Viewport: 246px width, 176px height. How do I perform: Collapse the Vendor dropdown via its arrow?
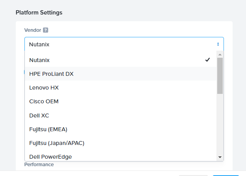(218, 44)
